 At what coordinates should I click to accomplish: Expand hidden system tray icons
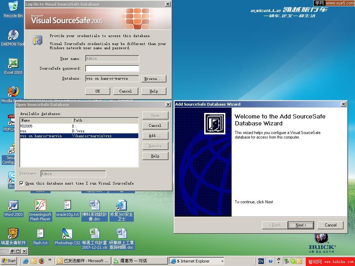click(278, 261)
